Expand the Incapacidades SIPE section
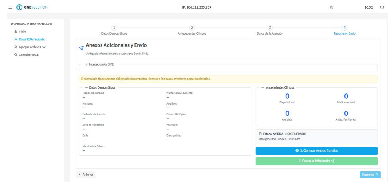The height and width of the screenshot is (182, 388). tap(99, 64)
